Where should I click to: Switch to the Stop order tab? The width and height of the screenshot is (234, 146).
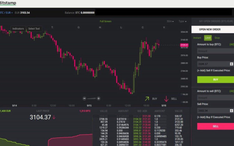217,38
